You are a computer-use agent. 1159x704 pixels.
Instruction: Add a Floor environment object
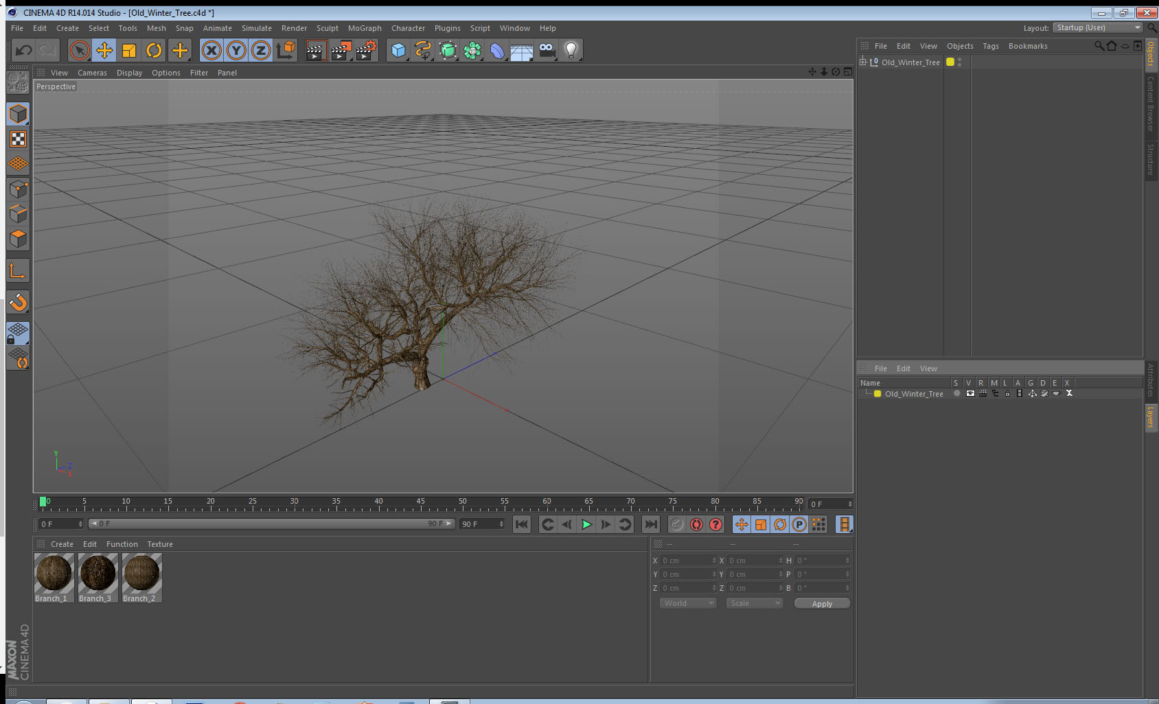(522, 51)
